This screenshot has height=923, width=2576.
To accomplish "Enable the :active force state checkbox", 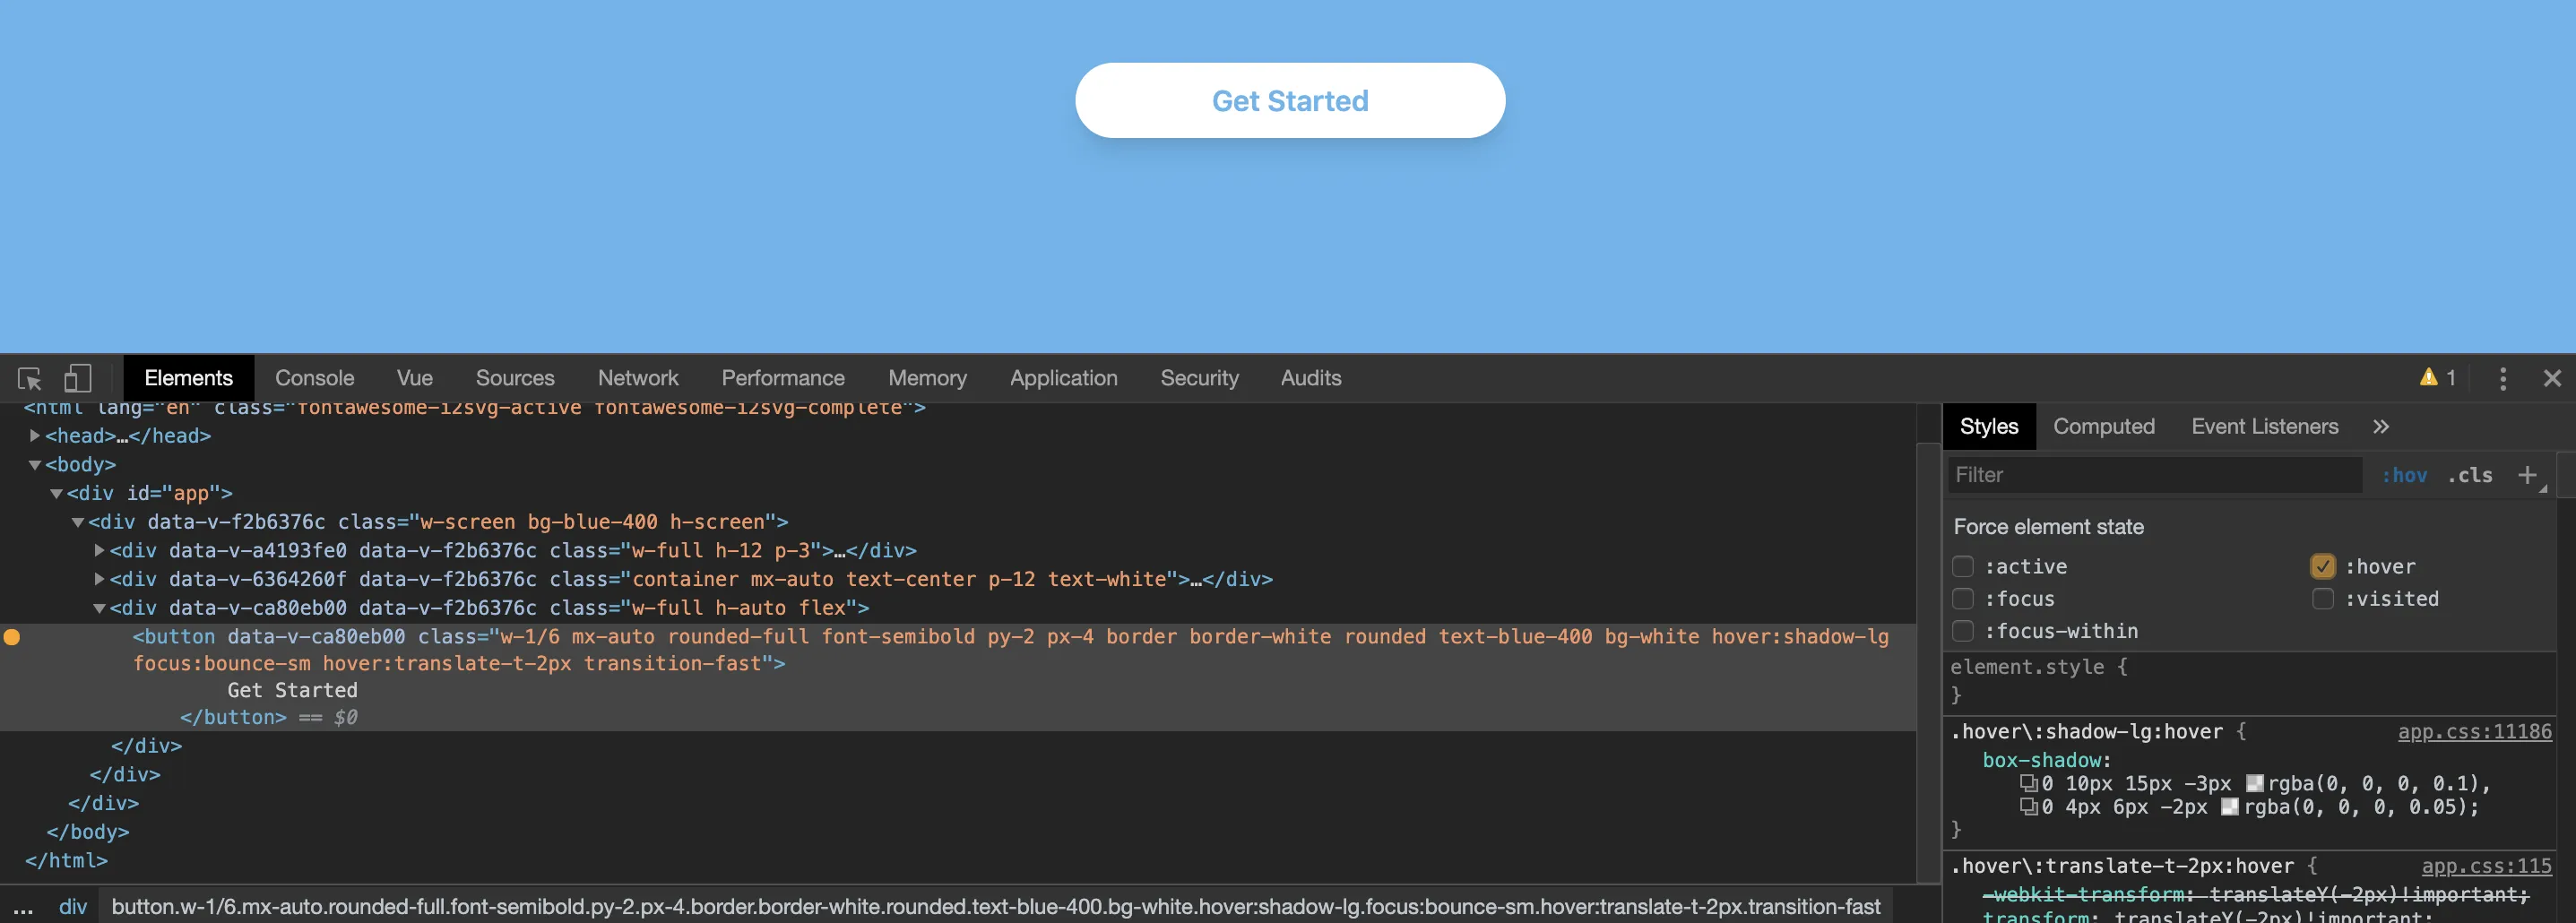I will 1962,567.
